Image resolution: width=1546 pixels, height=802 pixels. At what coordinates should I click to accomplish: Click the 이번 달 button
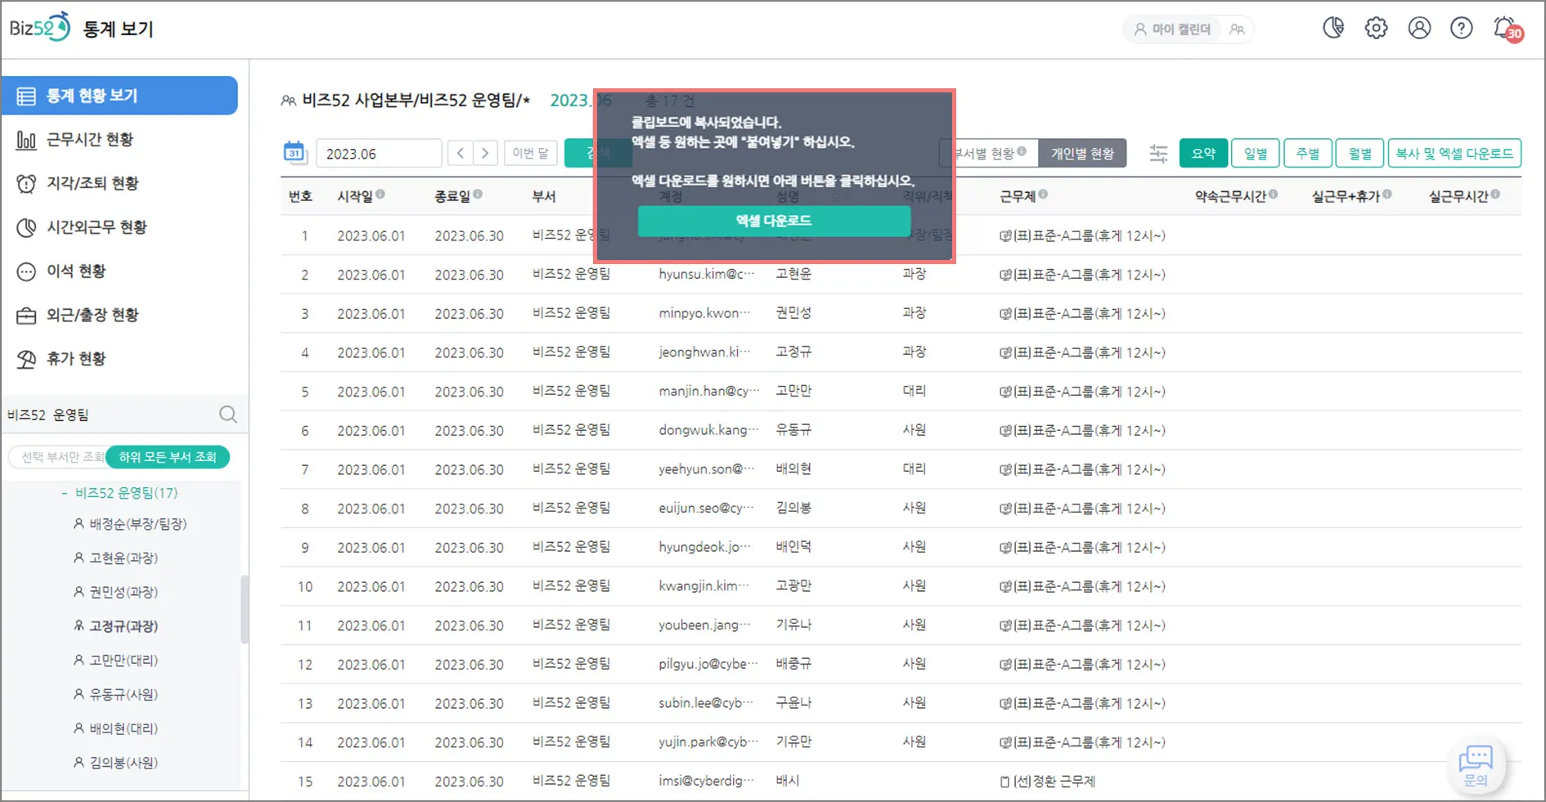(530, 154)
